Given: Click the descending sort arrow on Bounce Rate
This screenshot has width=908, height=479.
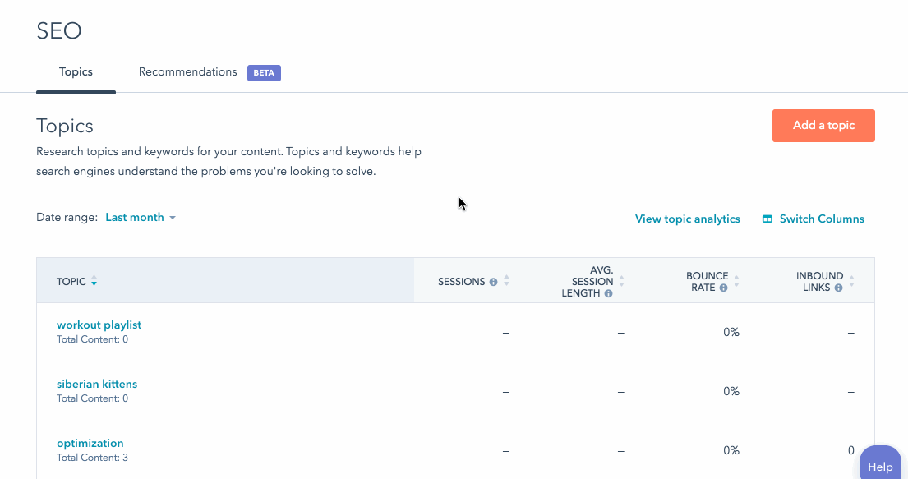Looking at the screenshot, I should [735, 283].
